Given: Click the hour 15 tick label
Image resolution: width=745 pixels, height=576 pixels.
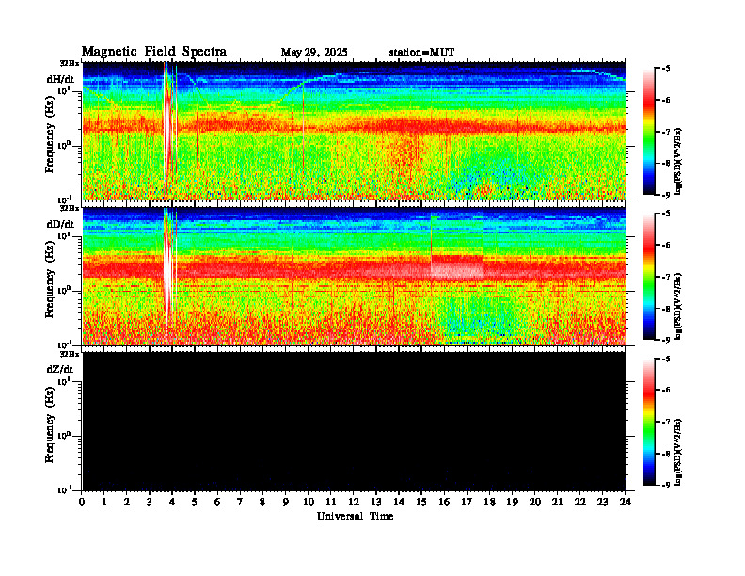Looking at the screenshot, I should [421, 502].
